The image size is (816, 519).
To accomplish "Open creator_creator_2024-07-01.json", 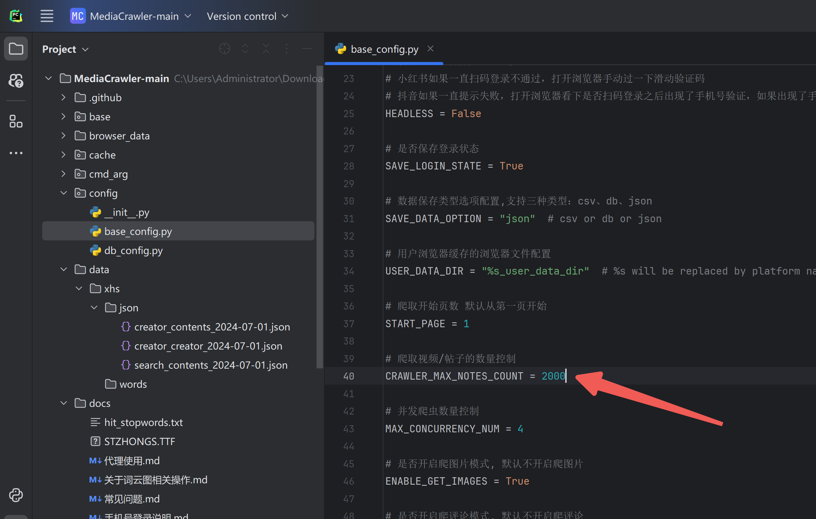I will (201, 346).
